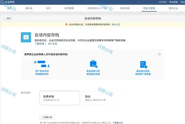Click the 会话内容存档 blue archive icon

(26, 37)
